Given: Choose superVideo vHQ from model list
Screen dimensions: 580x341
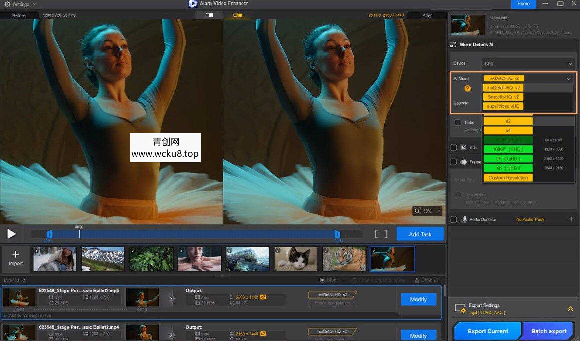Looking at the screenshot, I should pyautogui.click(x=503, y=106).
